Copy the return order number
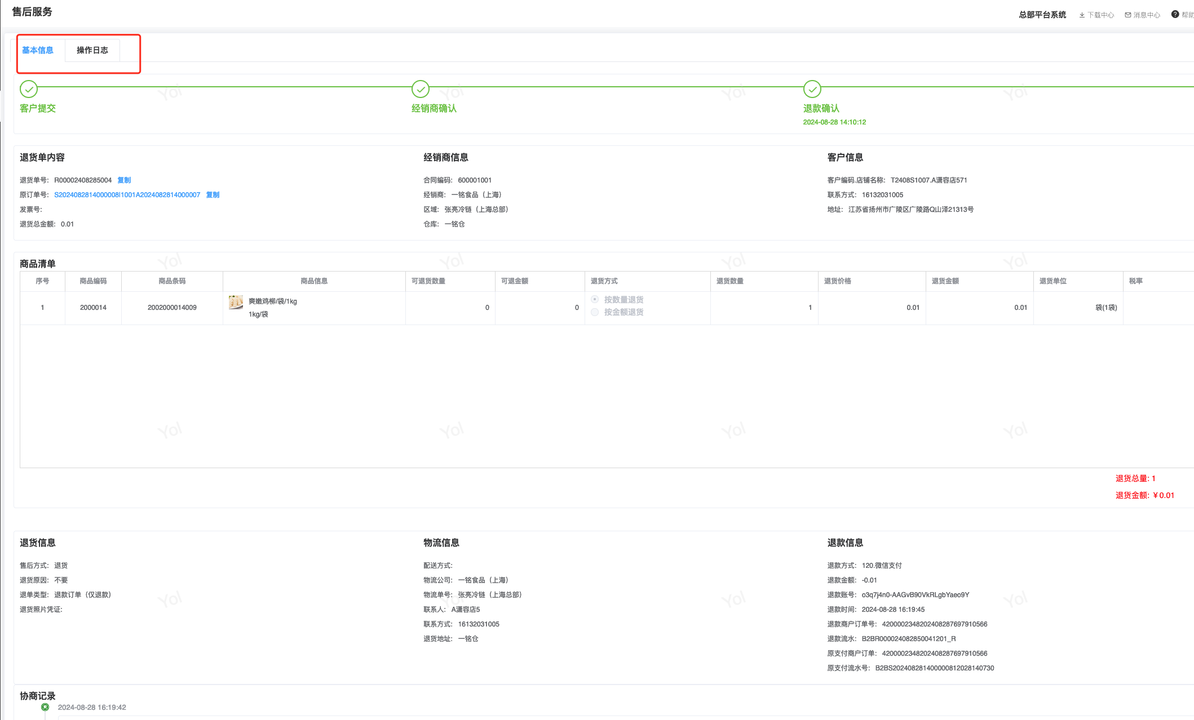1194x720 pixels. pyautogui.click(x=124, y=180)
